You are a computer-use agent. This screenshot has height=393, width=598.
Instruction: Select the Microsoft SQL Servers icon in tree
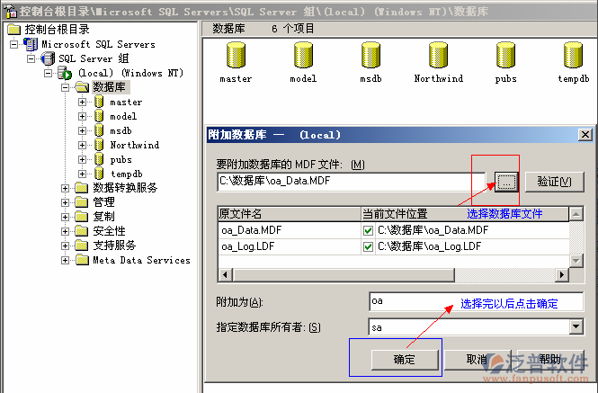tap(31, 44)
